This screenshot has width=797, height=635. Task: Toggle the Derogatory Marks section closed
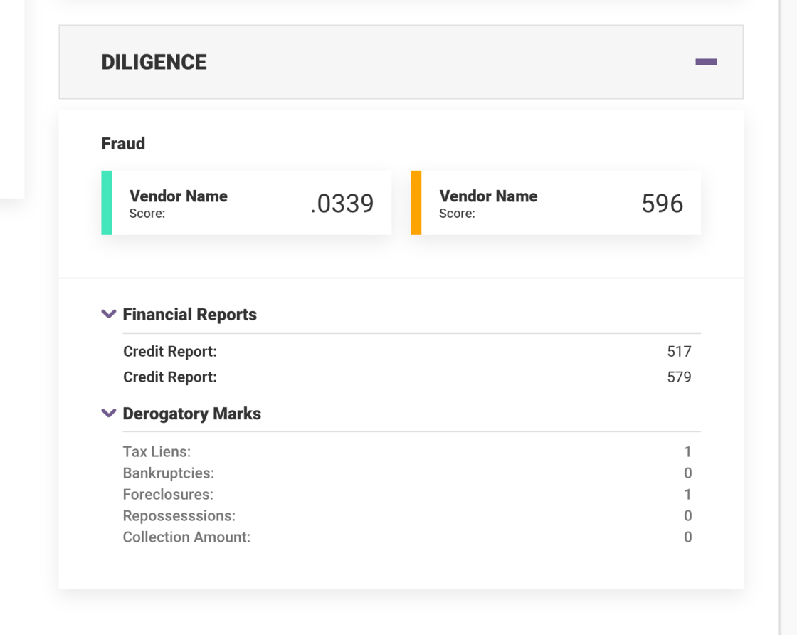pyautogui.click(x=108, y=412)
